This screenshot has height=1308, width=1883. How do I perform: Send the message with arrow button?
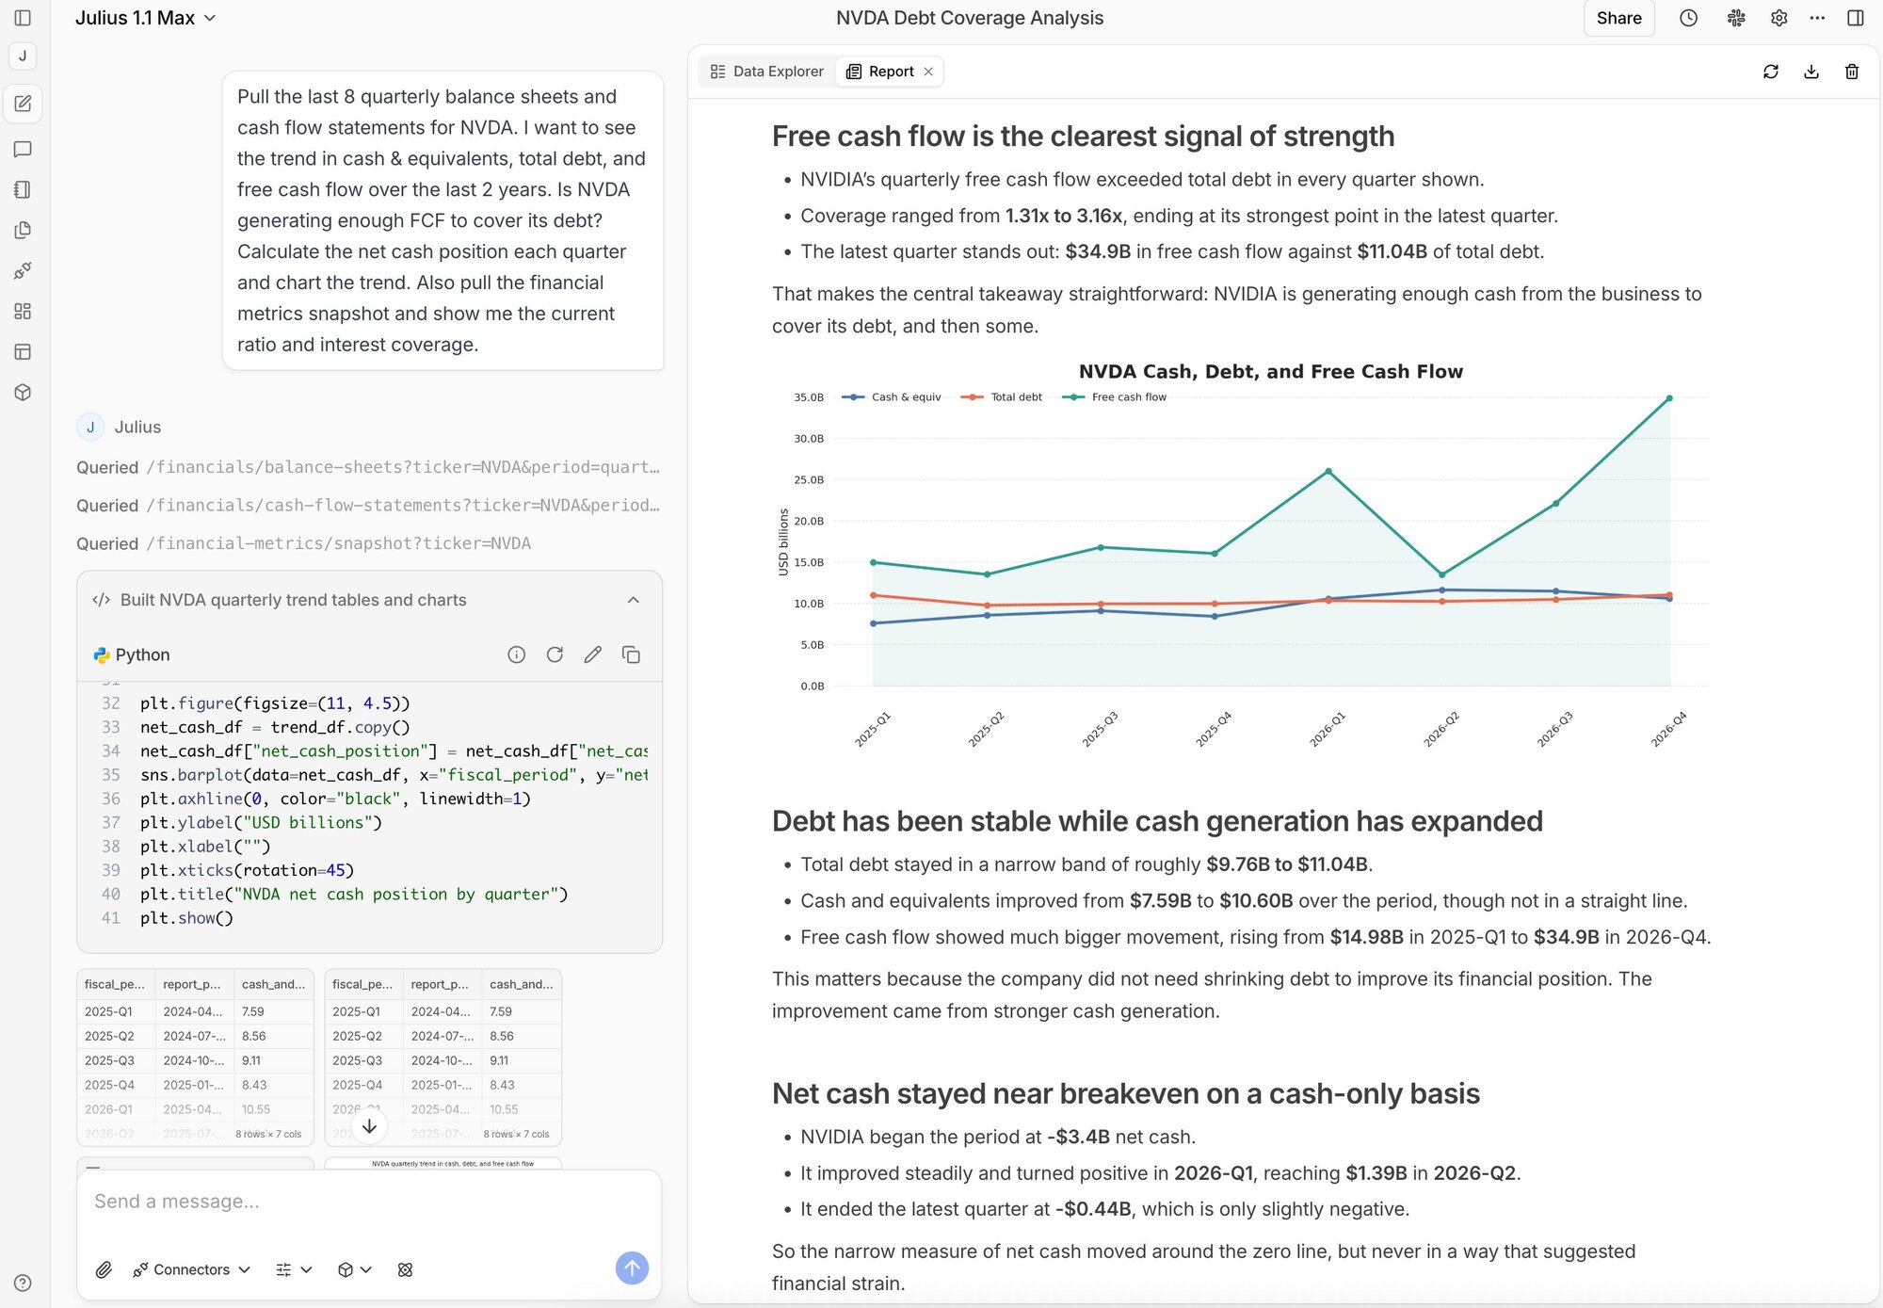pyautogui.click(x=632, y=1268)
